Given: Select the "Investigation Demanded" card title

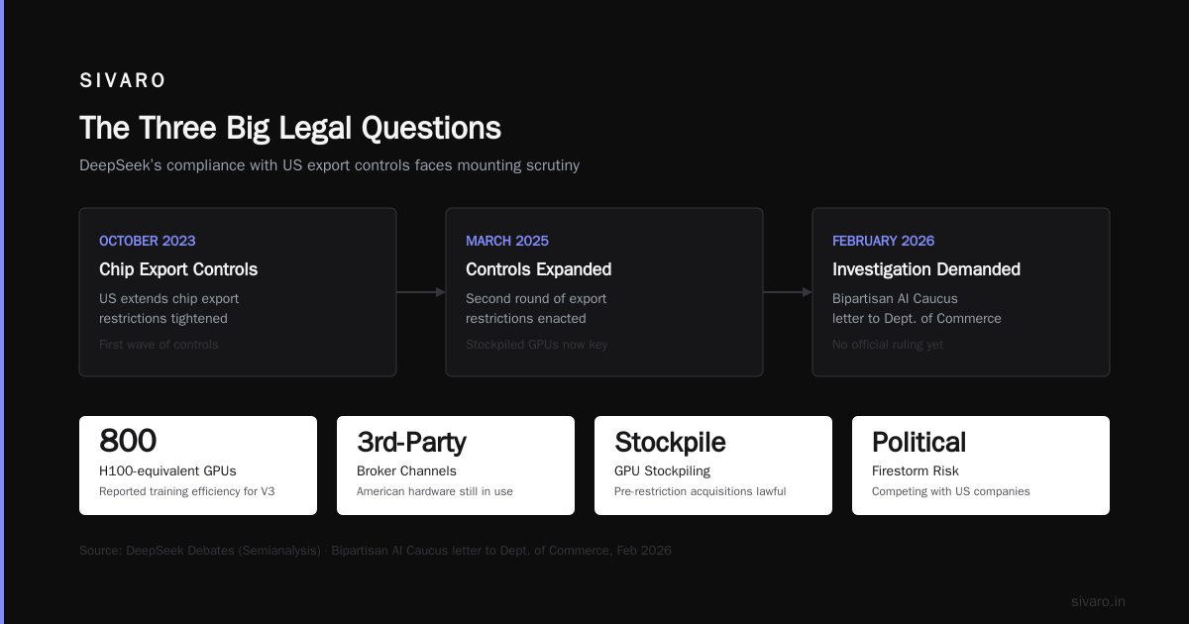Looking at the screenshot, I should tap(926, 269).
